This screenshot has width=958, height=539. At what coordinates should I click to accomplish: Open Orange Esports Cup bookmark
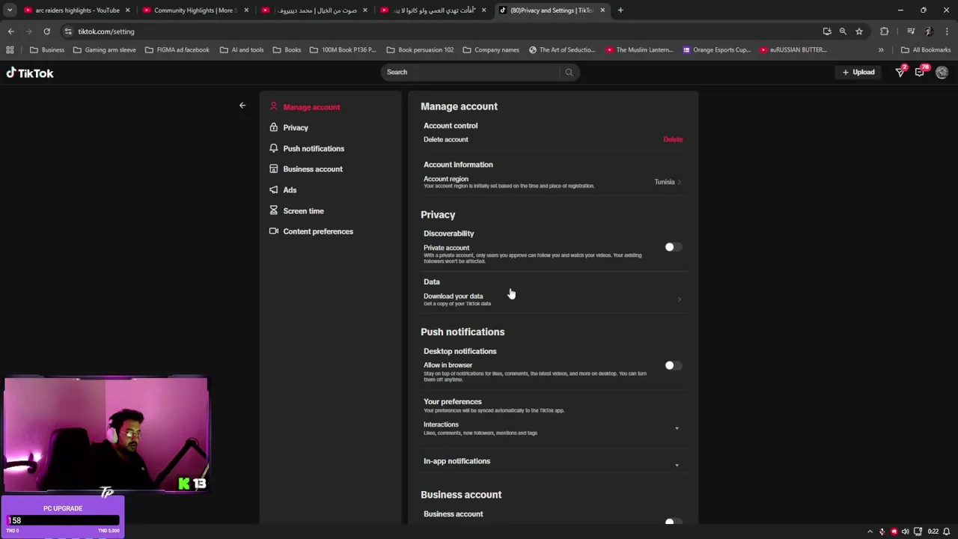(x=716, y=50)
